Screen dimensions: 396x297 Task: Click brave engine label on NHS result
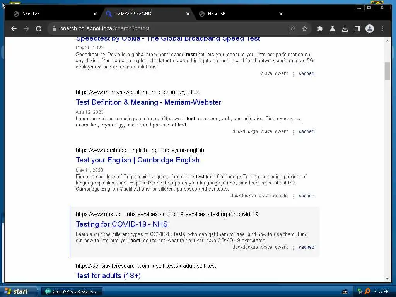[x=266, y=247]
